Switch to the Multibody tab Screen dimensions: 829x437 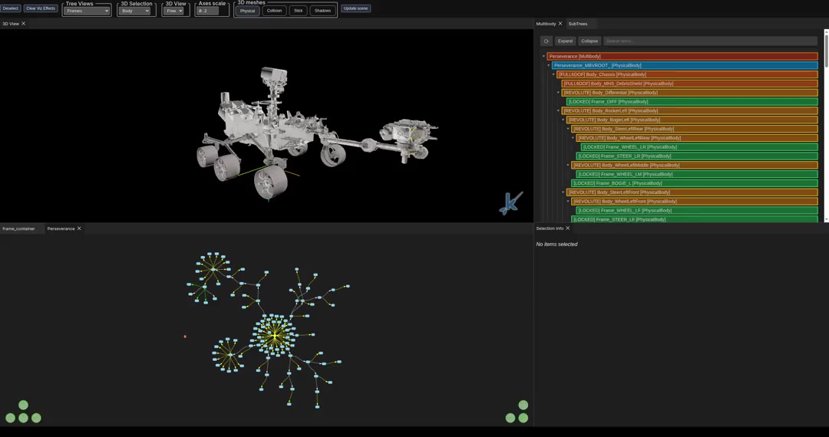[x=547, y=24]
